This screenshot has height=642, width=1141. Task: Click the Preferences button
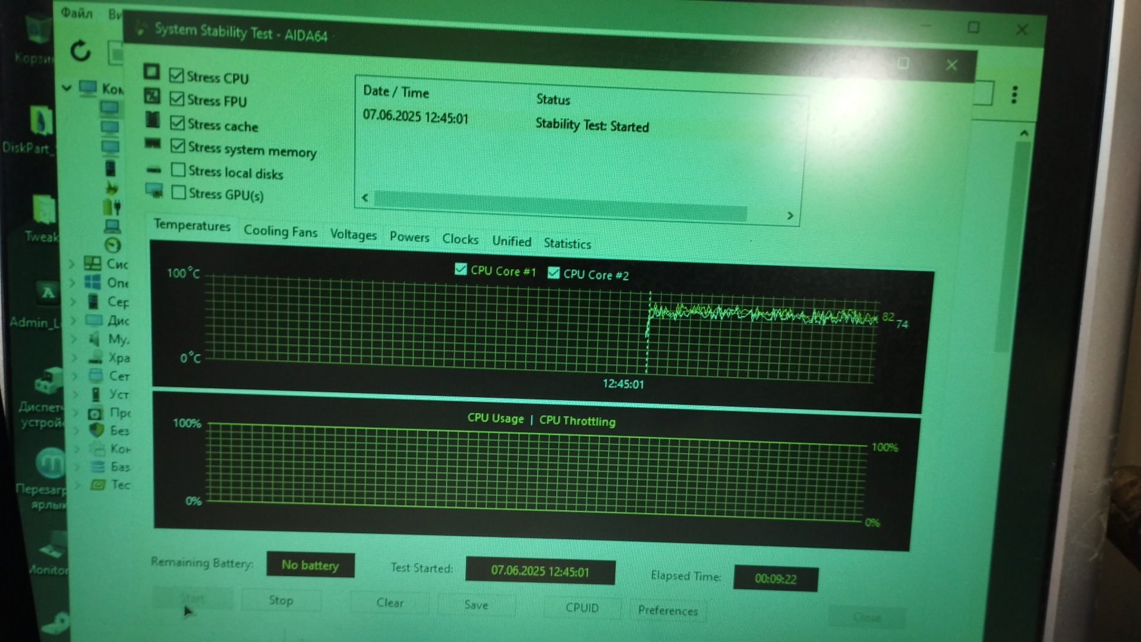point(667,610)
